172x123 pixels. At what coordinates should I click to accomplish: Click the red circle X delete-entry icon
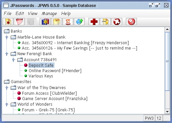(x=117, y=22)
